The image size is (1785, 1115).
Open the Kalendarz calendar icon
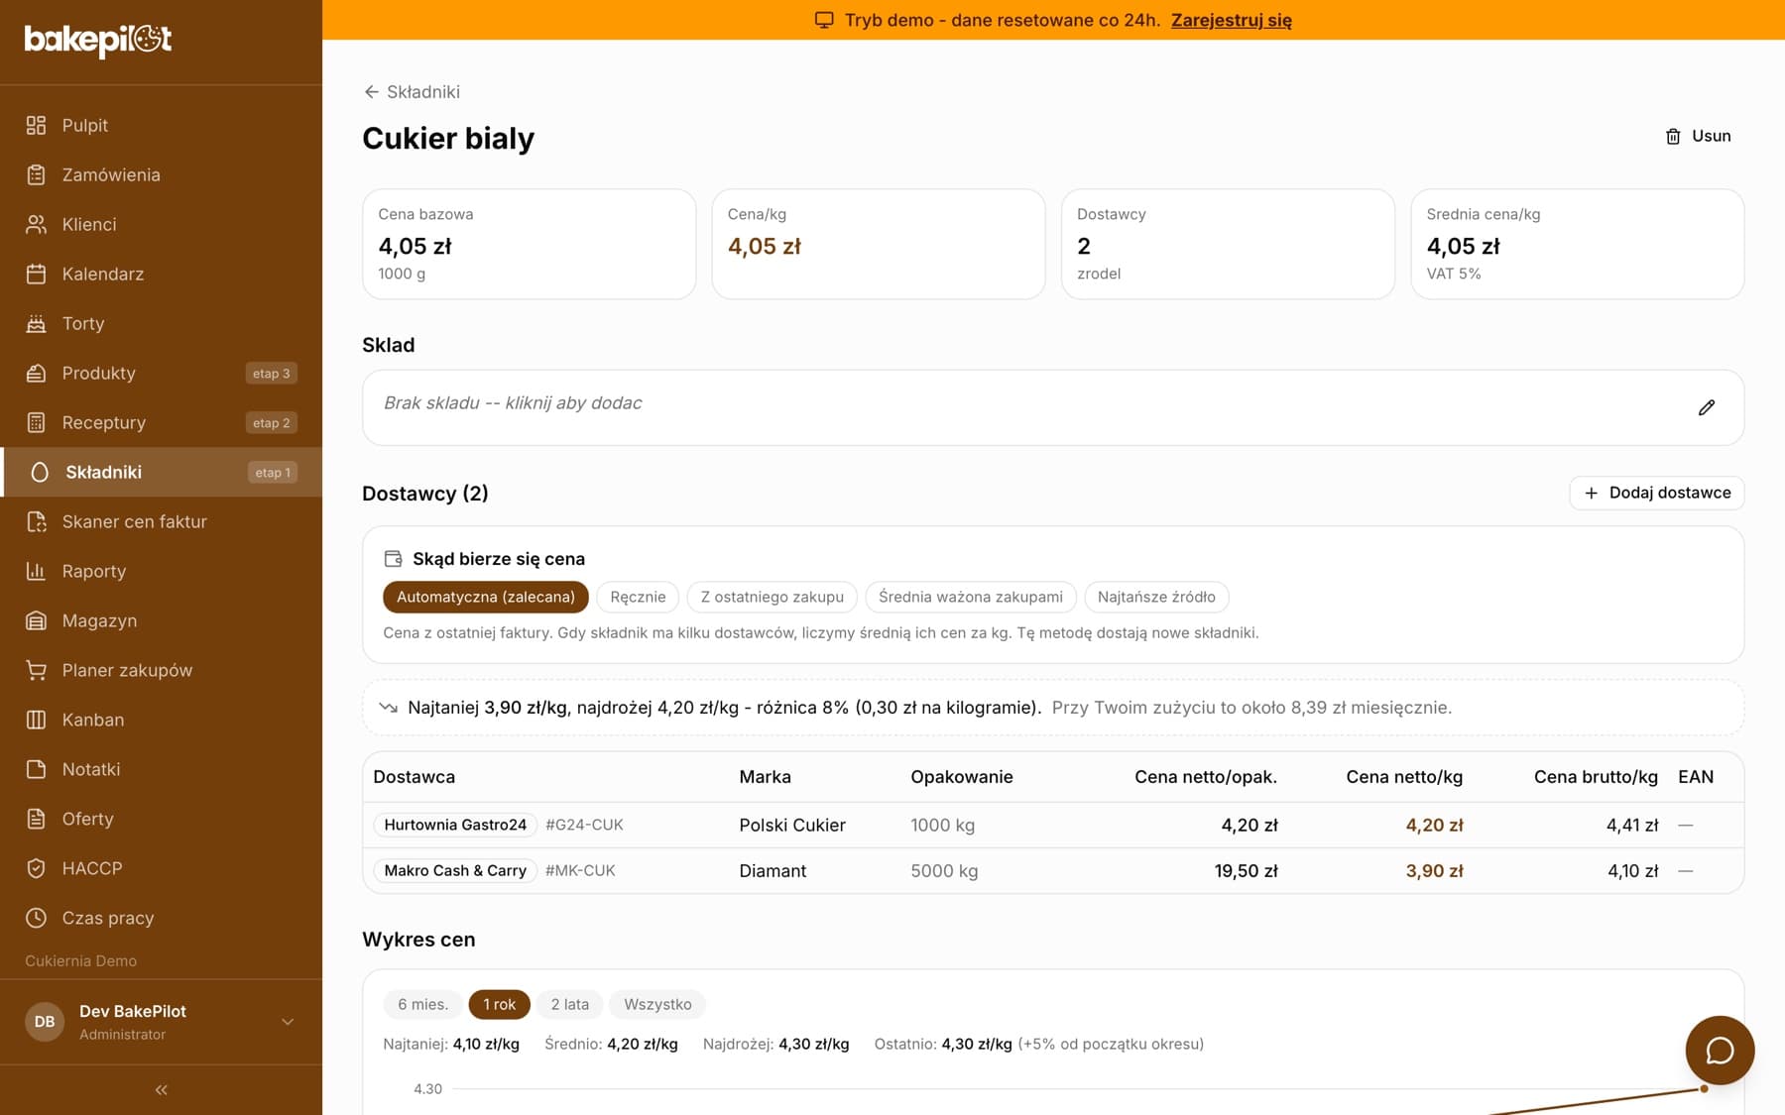36,274
